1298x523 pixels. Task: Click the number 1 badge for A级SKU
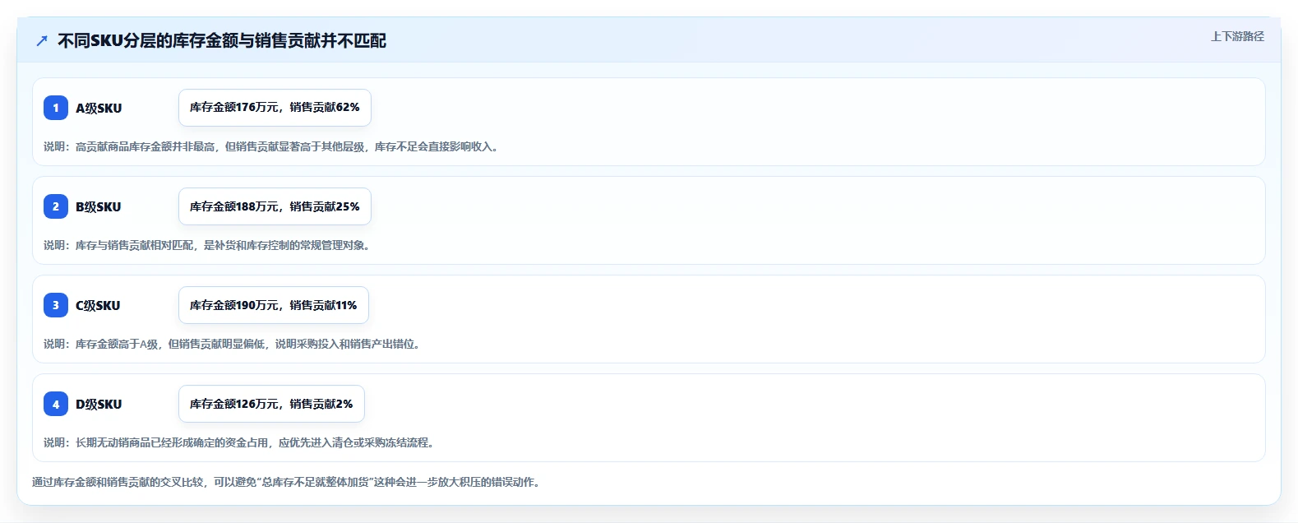click(x=56, y=108)
